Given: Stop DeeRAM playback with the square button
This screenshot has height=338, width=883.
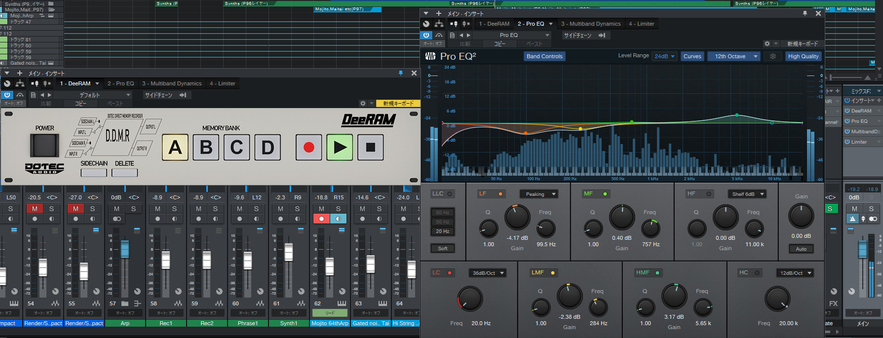Looking at the screenshot, I should coord(371,148).
